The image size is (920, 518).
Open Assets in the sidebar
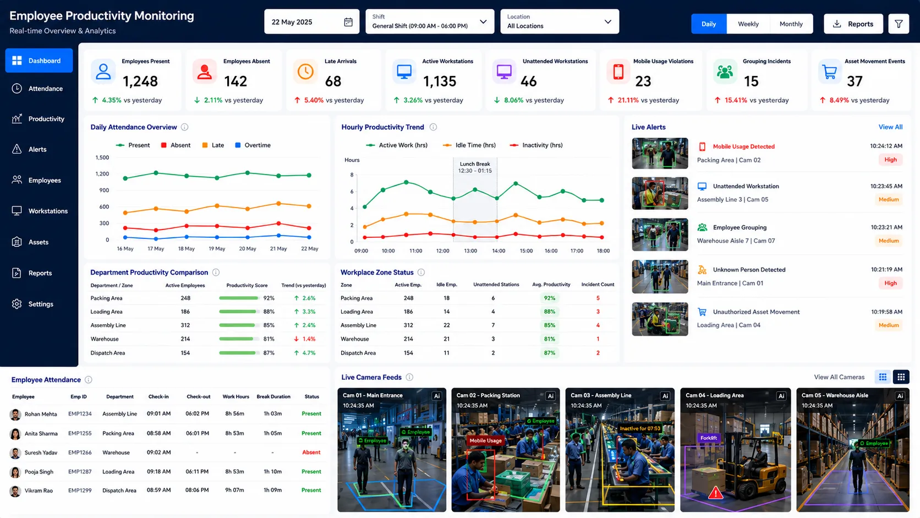click(x=39, y=242)
